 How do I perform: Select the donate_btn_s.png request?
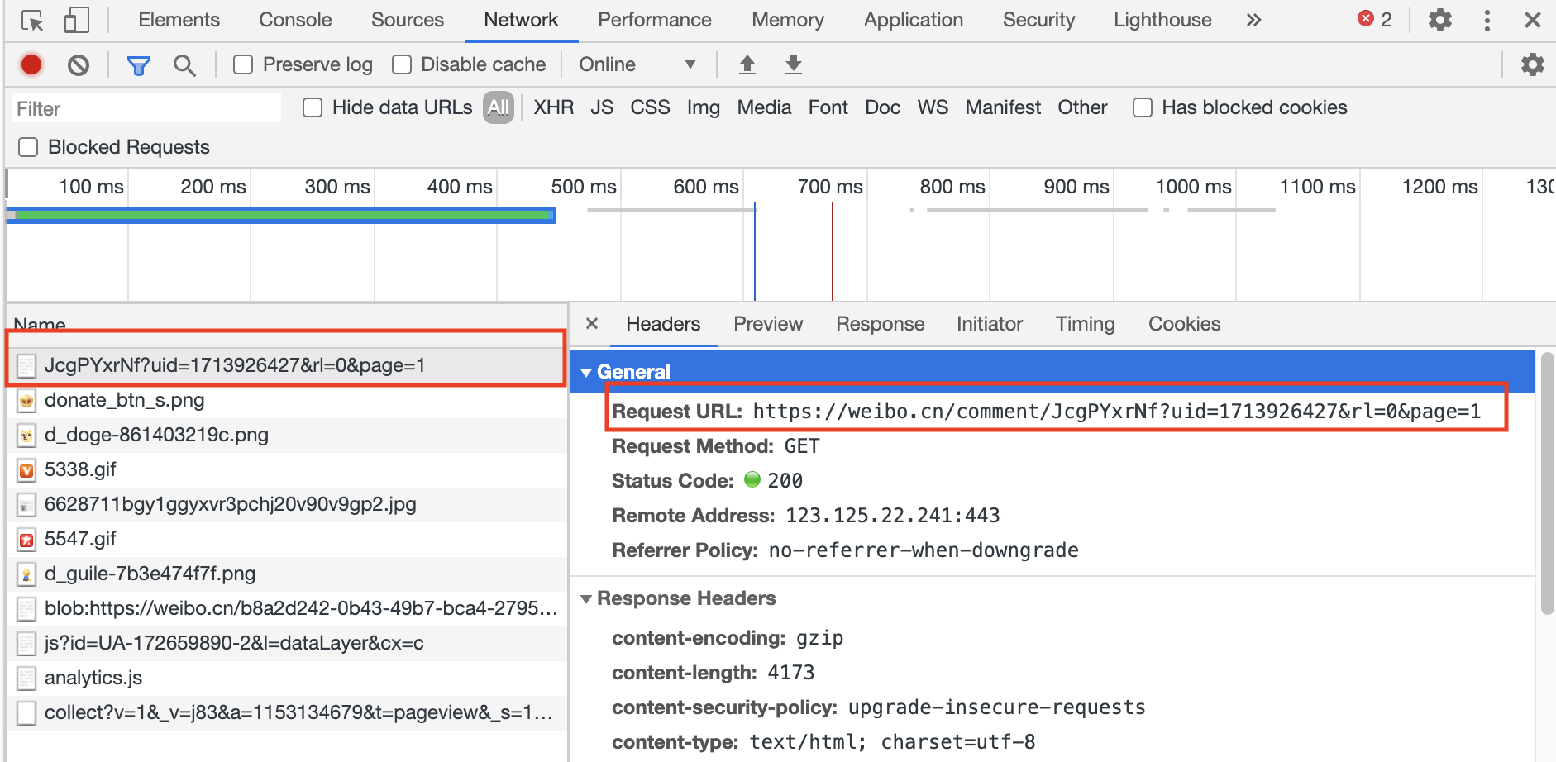287,400
